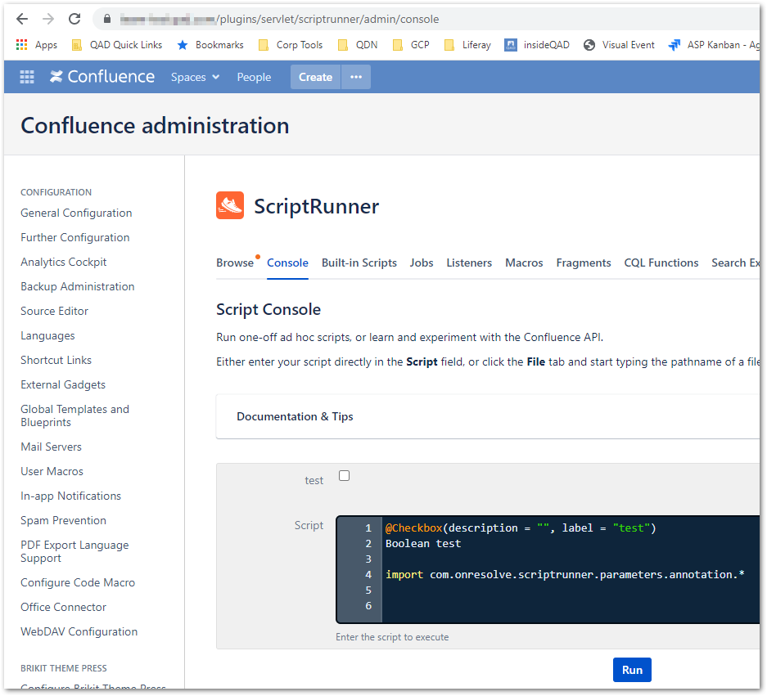Open the CQL Functions tab

click(x=661, y=263)
